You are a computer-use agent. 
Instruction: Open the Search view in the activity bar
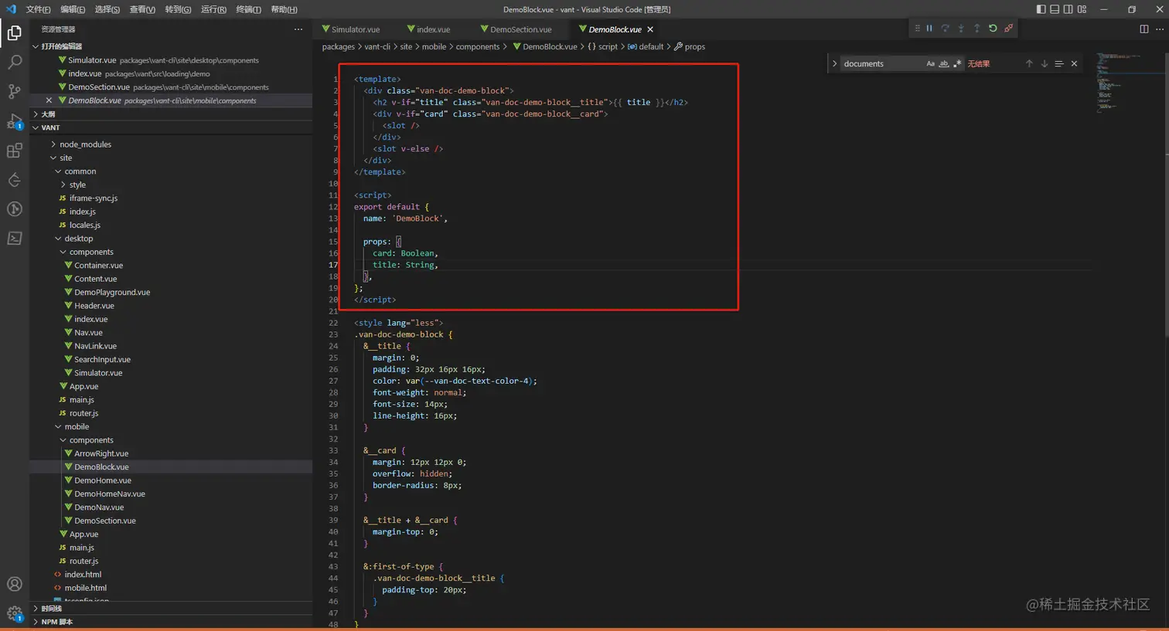click(14, 62)
